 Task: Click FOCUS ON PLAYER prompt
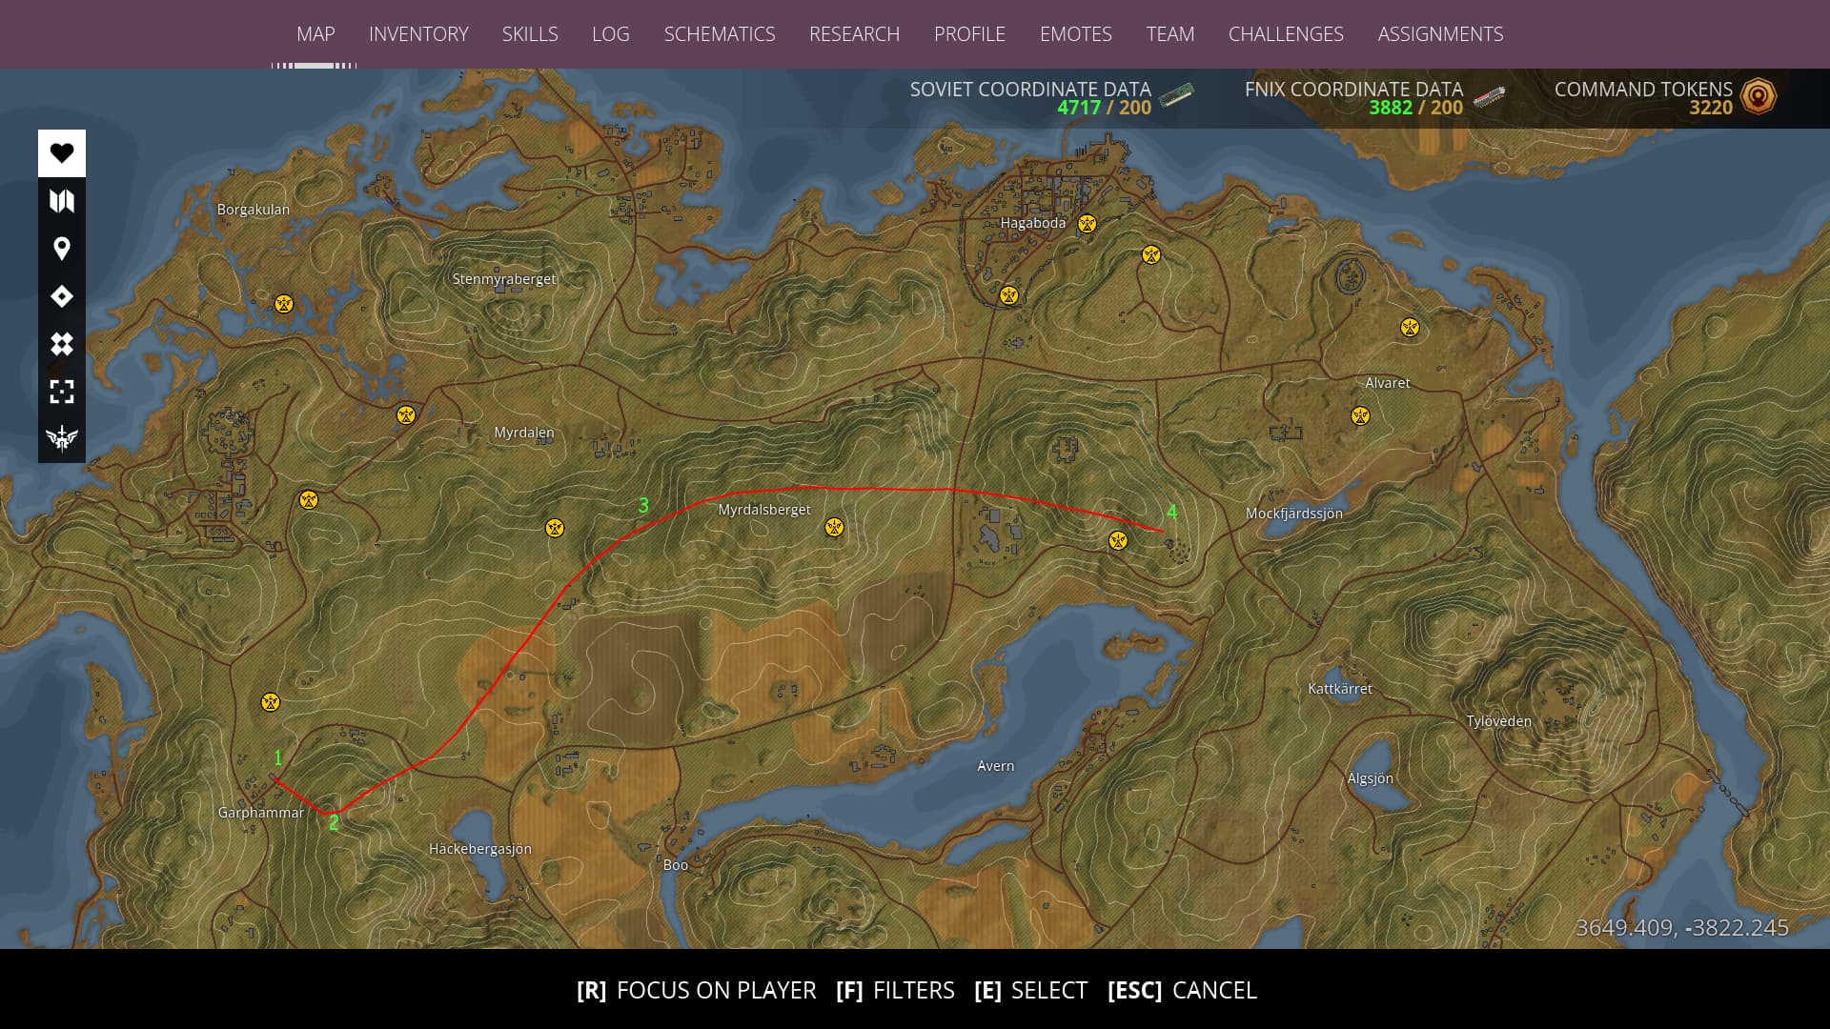[696, 991]
